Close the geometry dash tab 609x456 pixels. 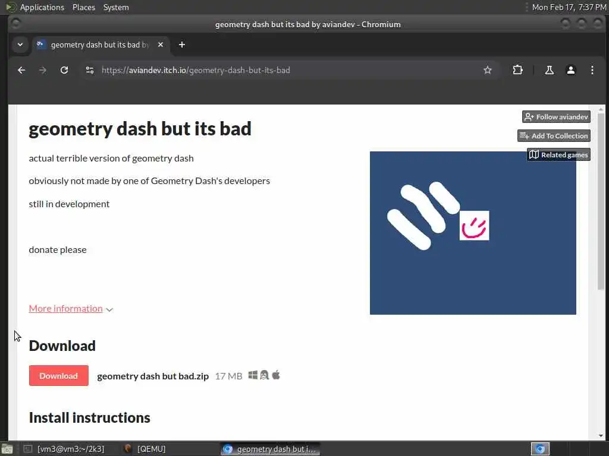click(161, 45)
